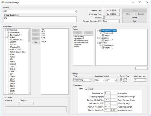Screen dimensions: 151x116
Task: Open the Strategy Type Rebalancing dropdown
Action: [90, 80]
